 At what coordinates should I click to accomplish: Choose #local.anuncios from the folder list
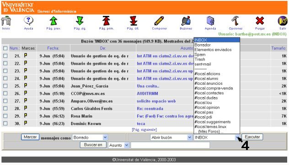click(209, 83)
